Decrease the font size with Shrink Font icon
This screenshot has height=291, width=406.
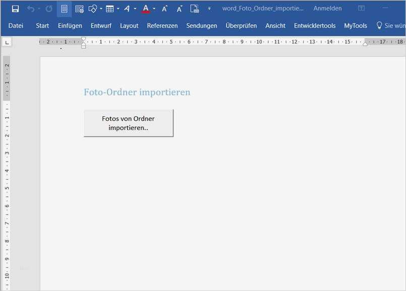[x=179, y=8]
